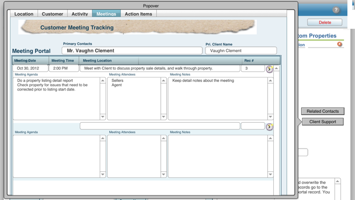Select the Activity tab
Screen dimensions: 355x200
[x=80, y=14]
